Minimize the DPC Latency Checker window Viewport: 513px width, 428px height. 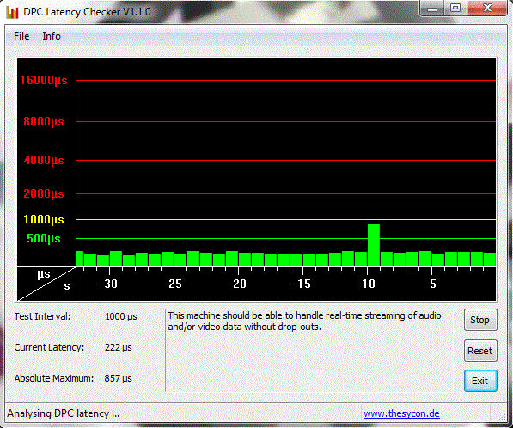432,9
